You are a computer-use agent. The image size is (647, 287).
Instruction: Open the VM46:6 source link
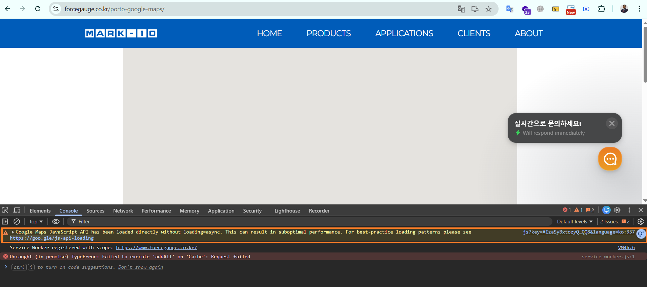pos(626,248)
